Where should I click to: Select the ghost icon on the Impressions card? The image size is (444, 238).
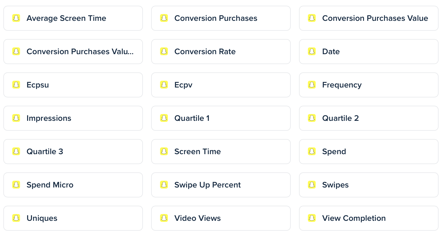(x=16, y=118)
